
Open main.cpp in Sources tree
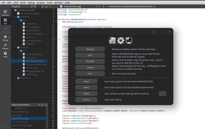point(30,57)
